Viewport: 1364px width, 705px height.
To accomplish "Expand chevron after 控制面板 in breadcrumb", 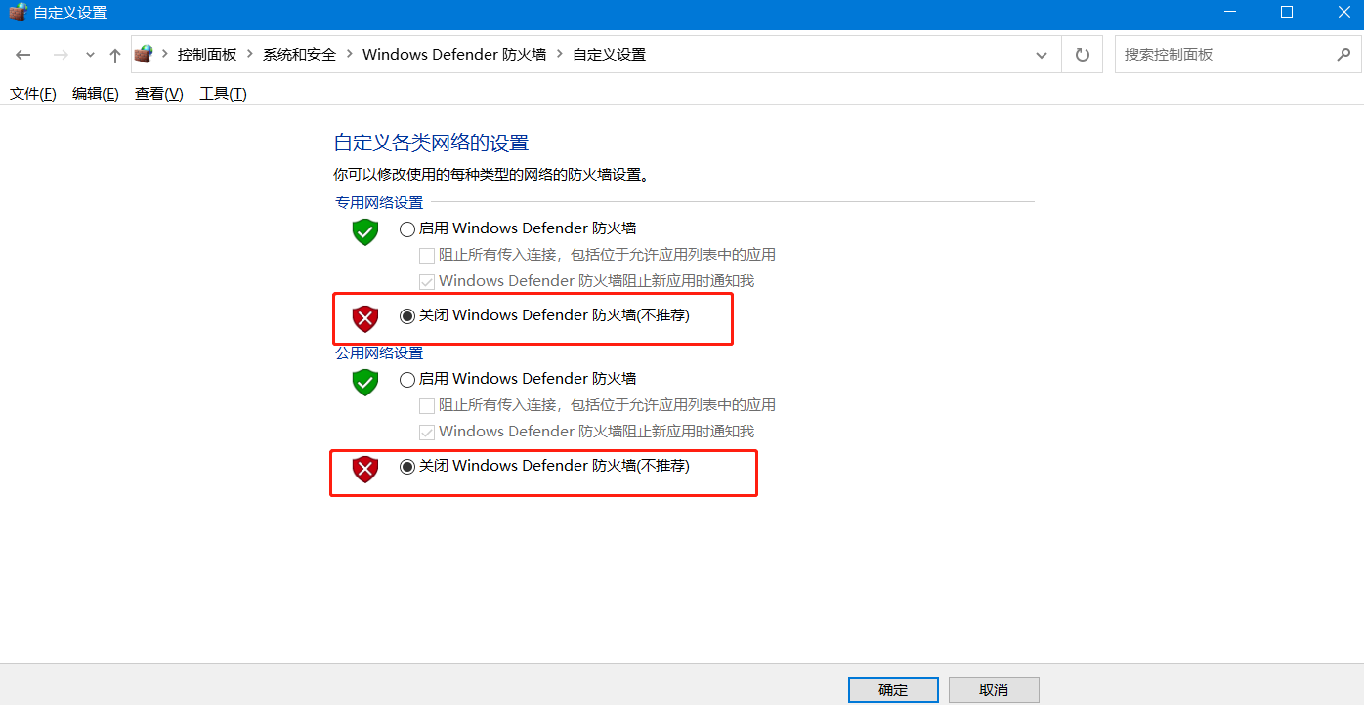I will [x=250, y=55].
